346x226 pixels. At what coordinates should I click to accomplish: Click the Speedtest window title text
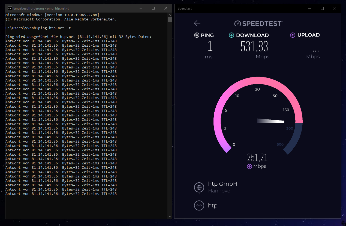185,8
